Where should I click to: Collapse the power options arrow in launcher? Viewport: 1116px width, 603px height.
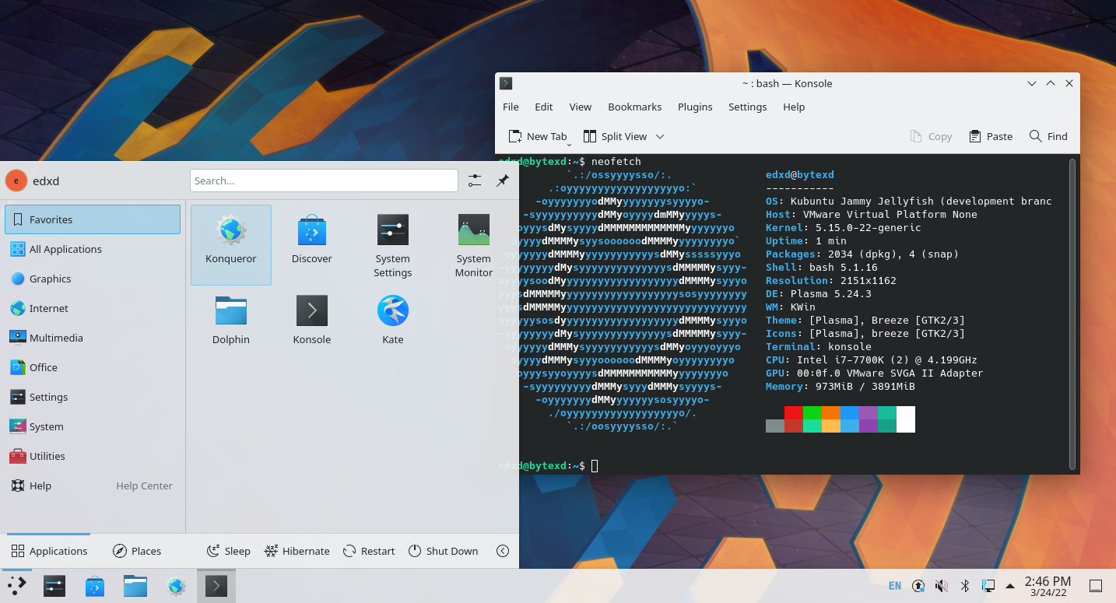tap(503, 551)
